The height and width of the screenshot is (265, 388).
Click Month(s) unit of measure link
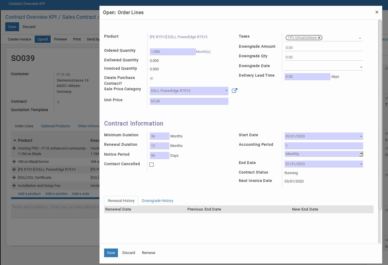tap(203, 52)
